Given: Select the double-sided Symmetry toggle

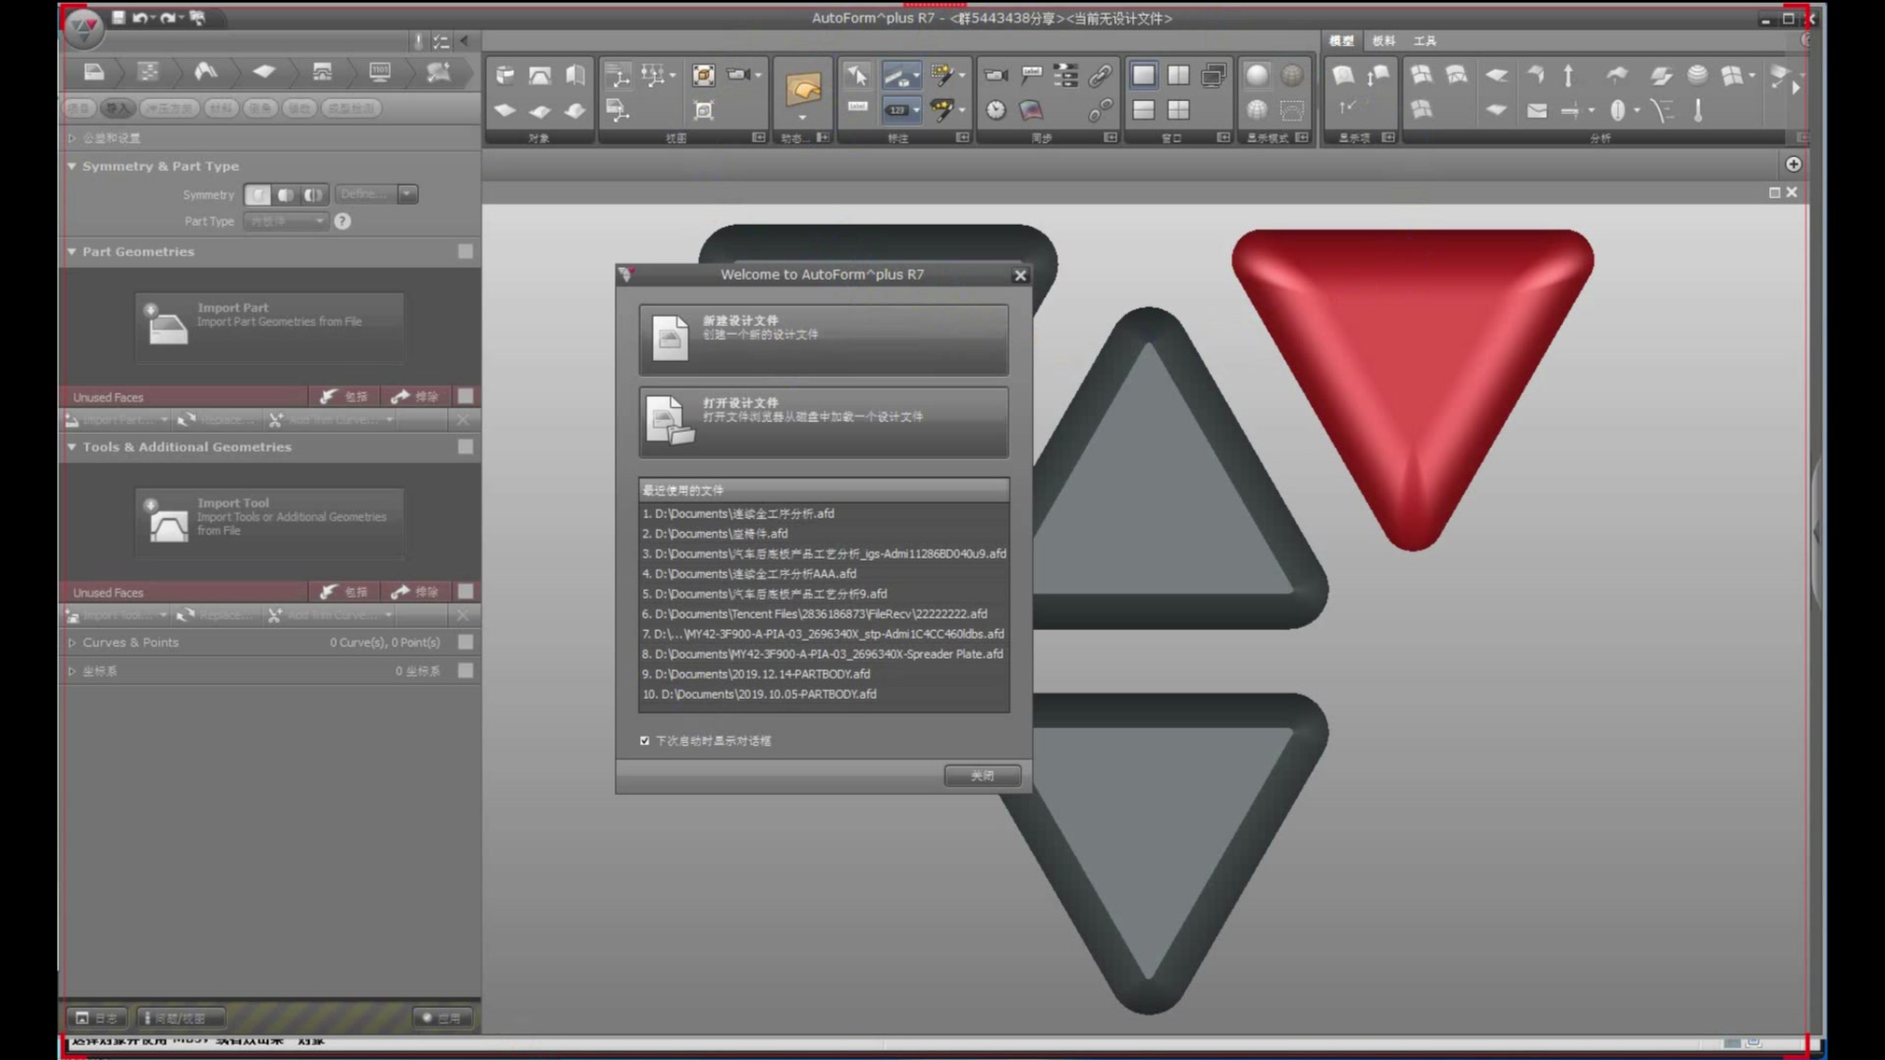Looking at the screenshot, I should (x=313, y=194).
